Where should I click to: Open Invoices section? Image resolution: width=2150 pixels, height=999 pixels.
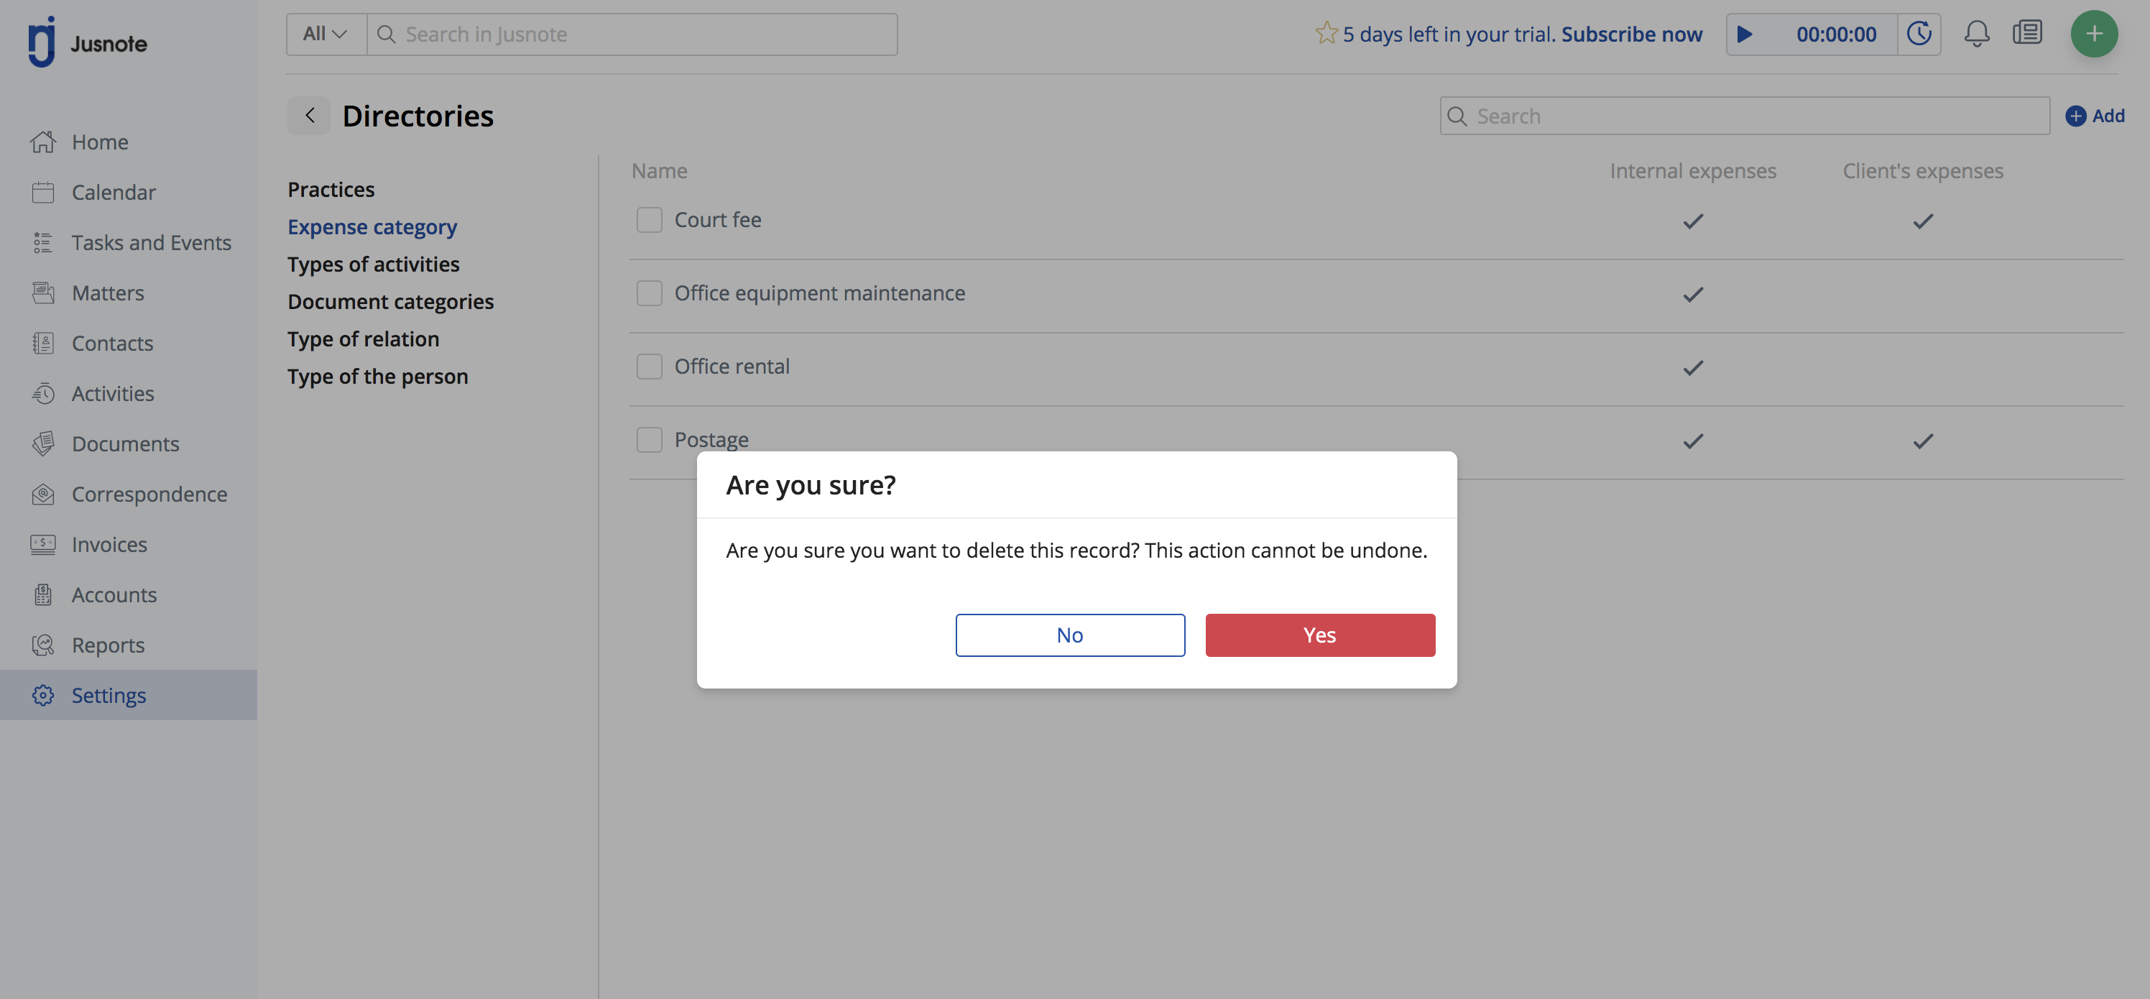tap(109, 544)
